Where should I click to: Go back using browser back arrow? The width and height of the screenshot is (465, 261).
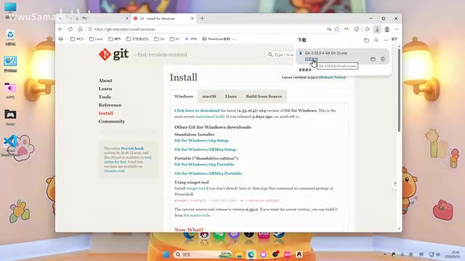tap(61, 29)
